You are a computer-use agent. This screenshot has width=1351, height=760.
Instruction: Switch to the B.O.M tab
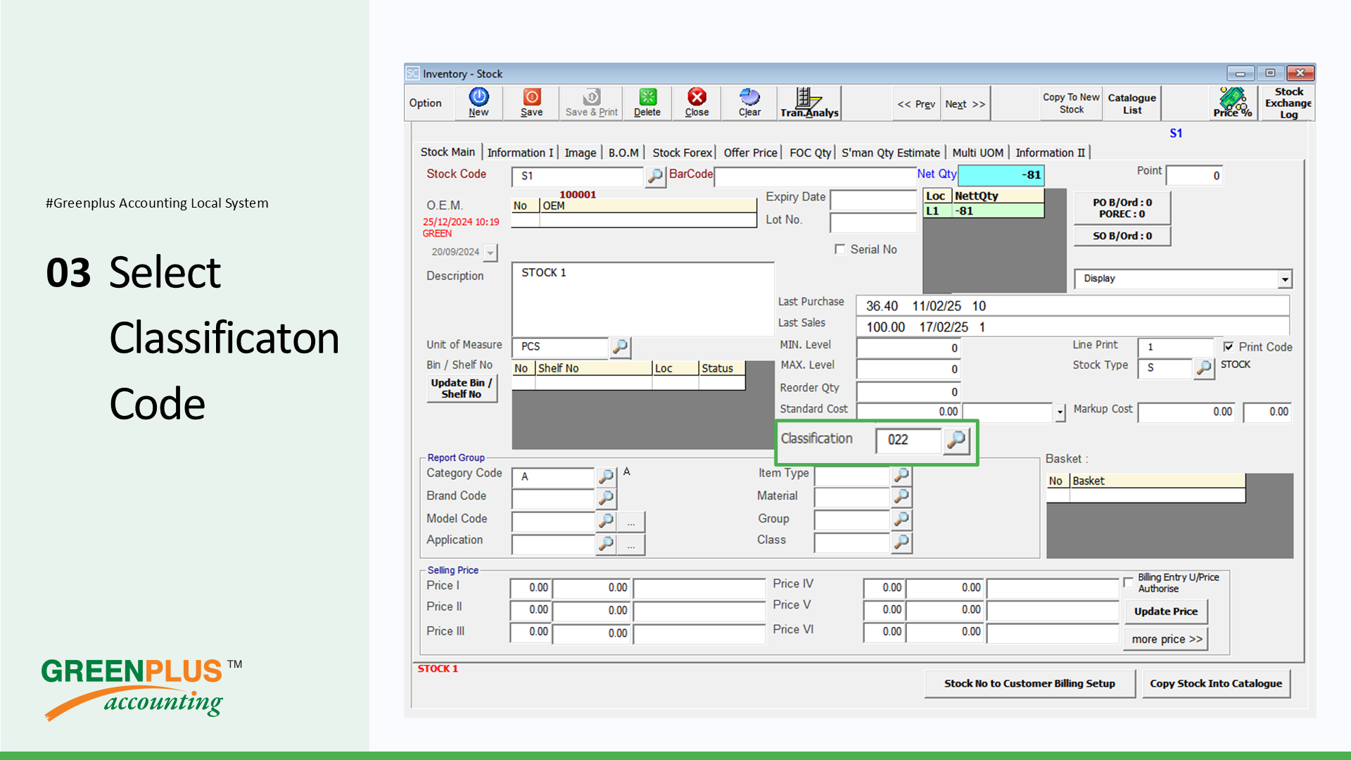pos(623,153)
